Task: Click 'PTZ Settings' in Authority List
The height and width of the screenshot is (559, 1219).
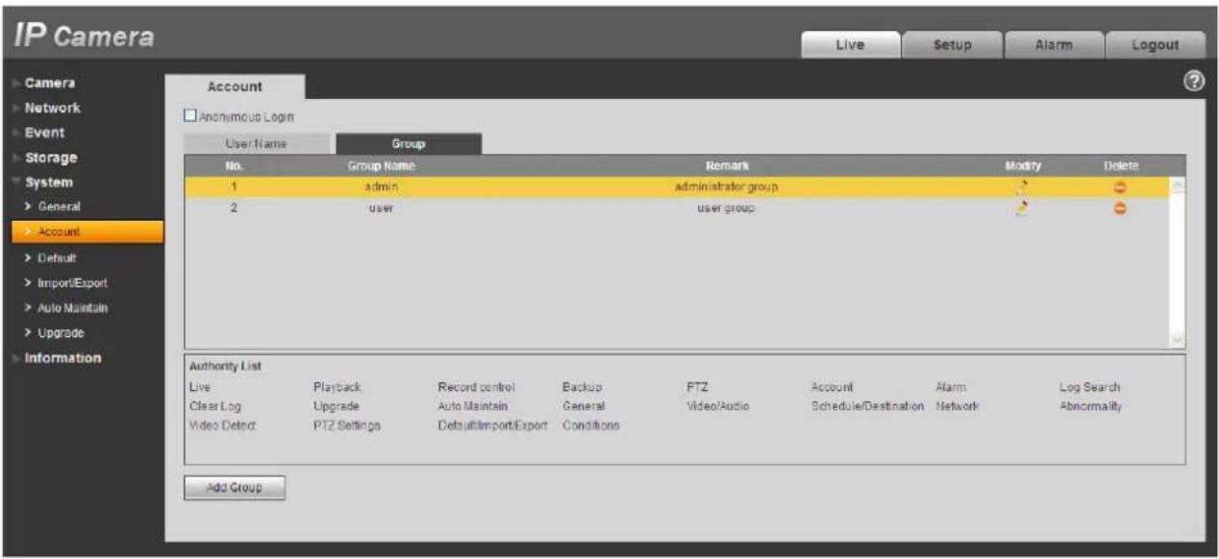Action: point(347,425)
